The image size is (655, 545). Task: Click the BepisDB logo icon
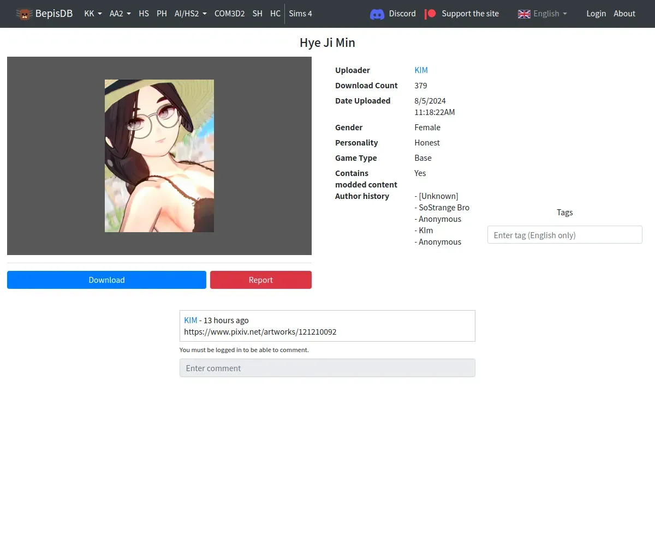(x=24, y=14)
